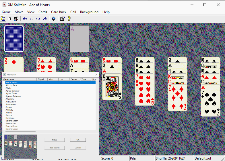Open the View menu
Screen dimensions: 225x161
click(31, 12)
